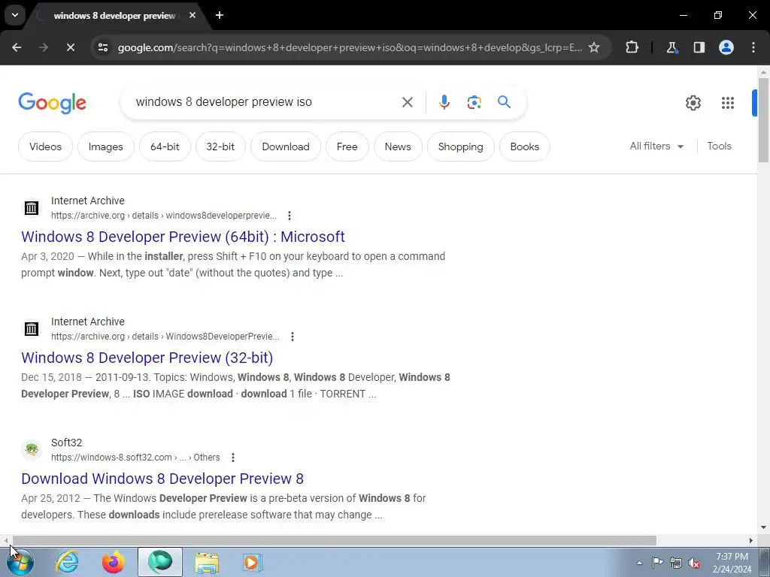Apply the 64-bit filter chip
This screenshot has height=577, width=770.
coord(165,147)
